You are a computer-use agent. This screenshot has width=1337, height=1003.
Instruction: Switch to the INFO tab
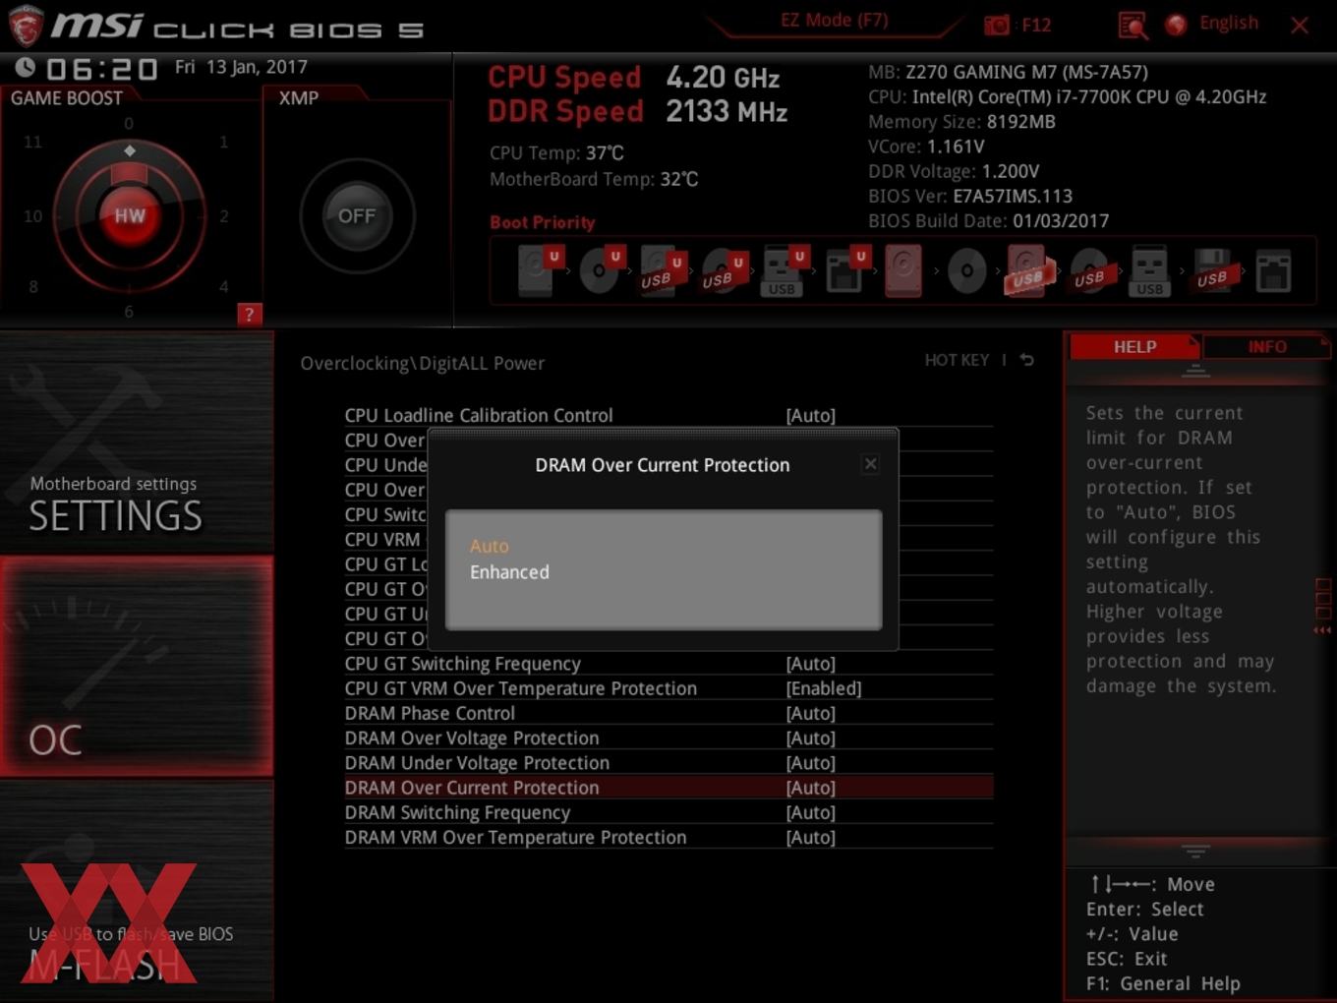[x=1266, y=346]
